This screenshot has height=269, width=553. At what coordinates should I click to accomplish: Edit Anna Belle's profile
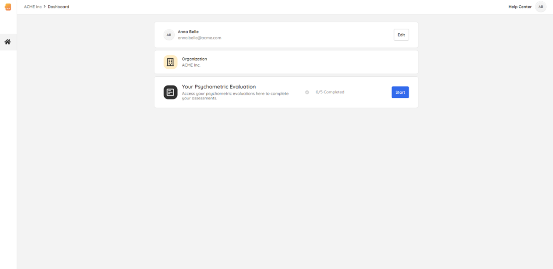pos(401,35)
